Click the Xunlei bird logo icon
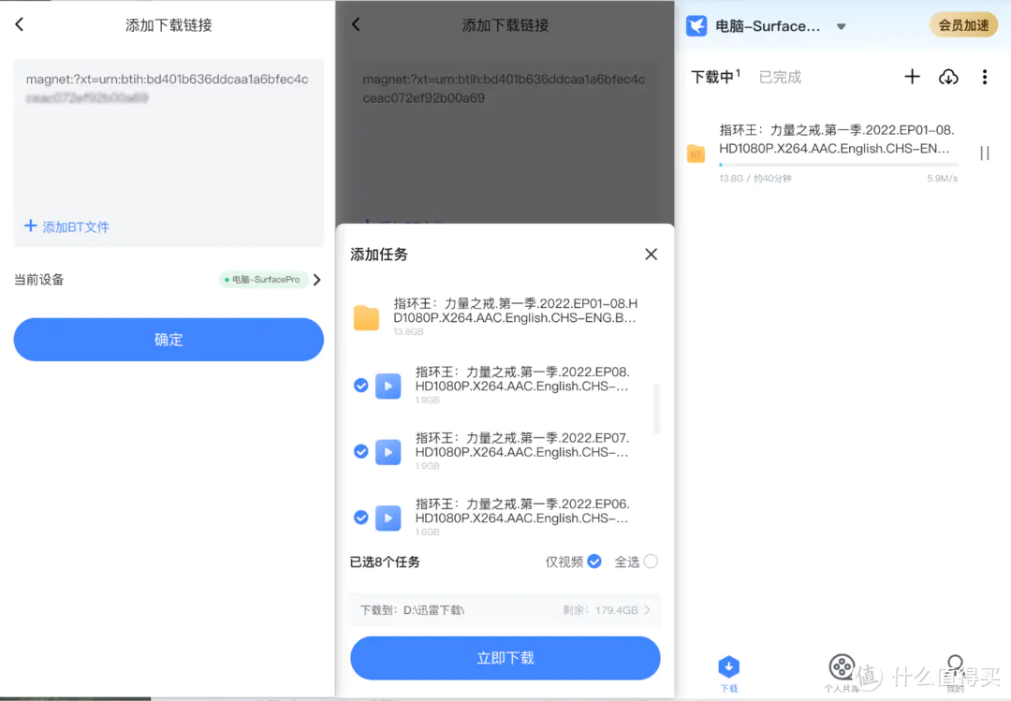This screenshot has width=1011, height=701. pyautogui.click(x=696, y=26)
